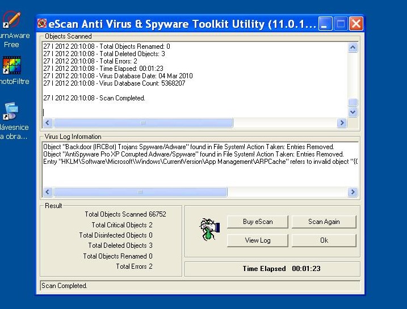The height and width of the screenshot is (309, 407).
Task: Select the Backdoor (IRCBot) Trojans log entry
Action: click(188, 147)
